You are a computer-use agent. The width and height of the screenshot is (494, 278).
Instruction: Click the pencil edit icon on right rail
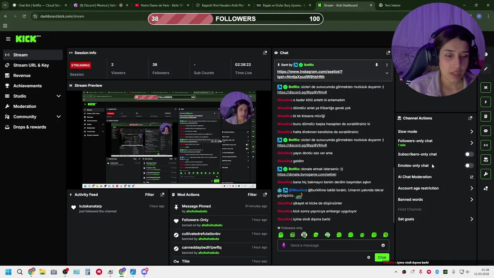click(486, 69)
